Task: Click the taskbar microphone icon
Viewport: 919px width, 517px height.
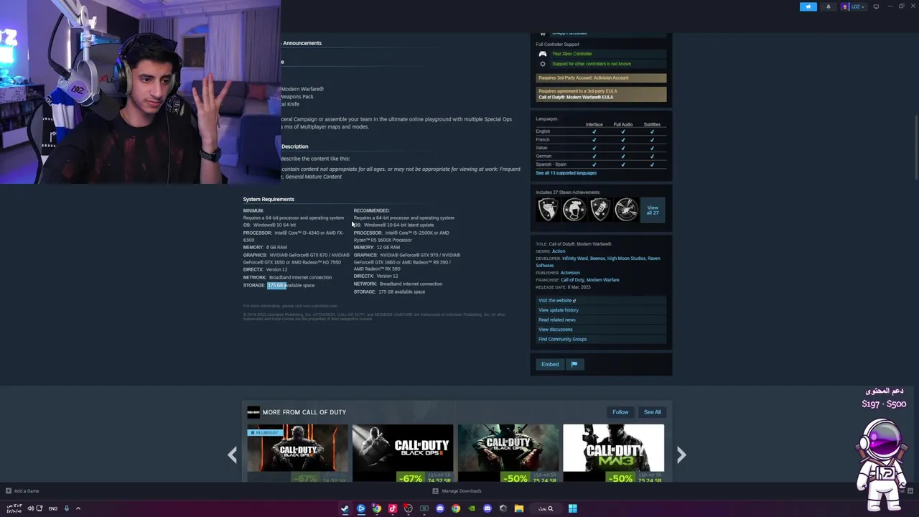Action: pos(67,508)
